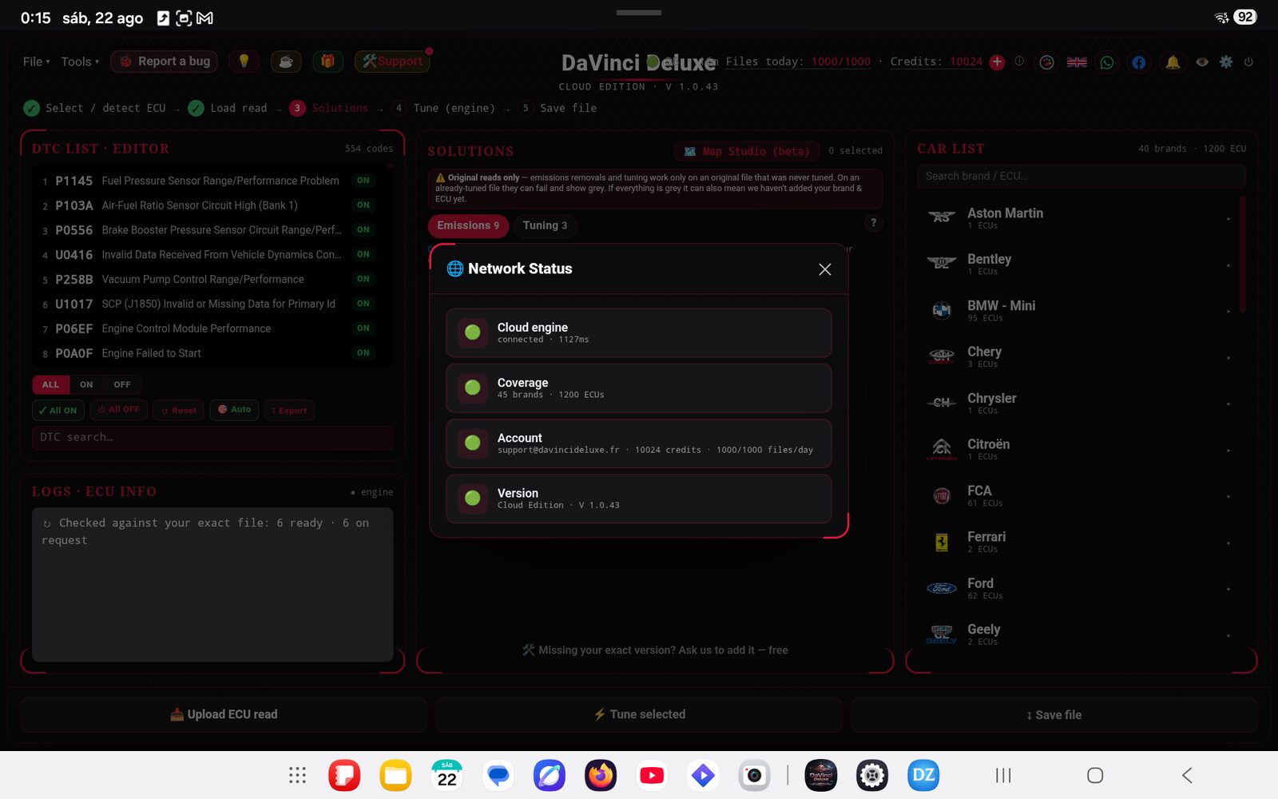Open Firefox from the taskbar

click(x=601, y=775)
